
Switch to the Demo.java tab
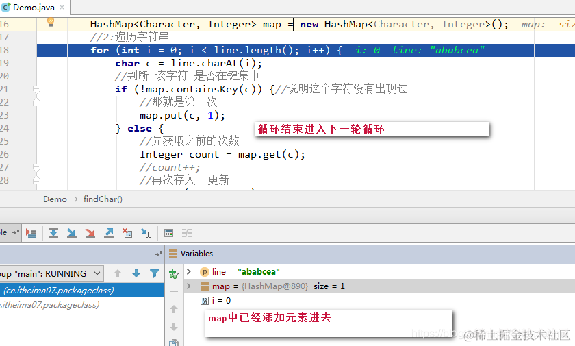(x=34, y=8)
